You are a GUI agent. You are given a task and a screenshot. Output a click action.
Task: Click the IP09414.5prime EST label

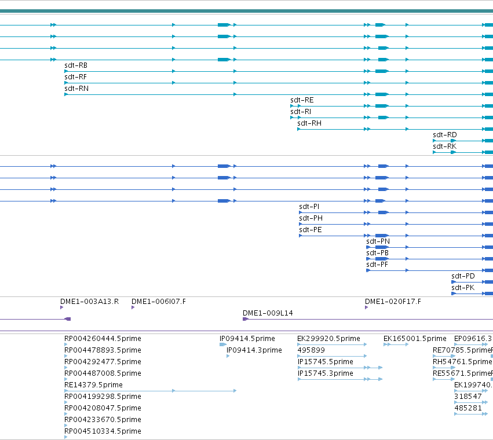(x=247, y=339)
